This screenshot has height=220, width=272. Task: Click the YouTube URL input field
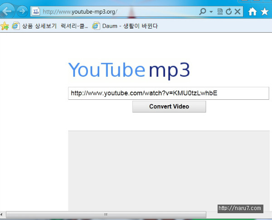pos(169,93)
